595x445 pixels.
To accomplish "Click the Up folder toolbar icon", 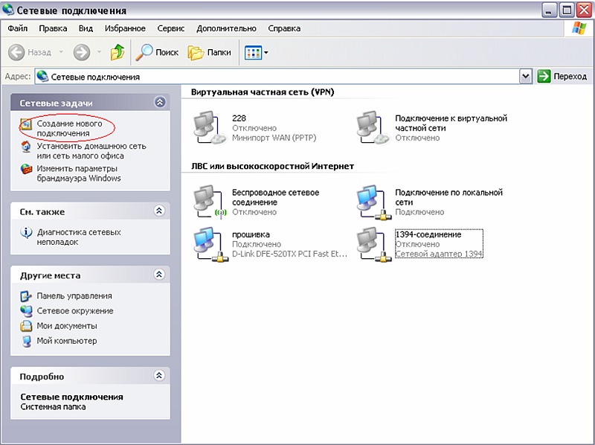I will click(x=117, y=53).
